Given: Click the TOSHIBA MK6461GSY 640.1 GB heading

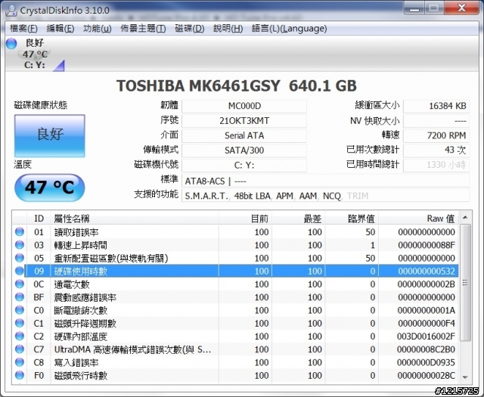Looking at the screenshot, I should [x=237, y=85].
